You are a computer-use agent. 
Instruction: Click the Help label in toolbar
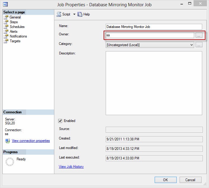click(86, 14)
